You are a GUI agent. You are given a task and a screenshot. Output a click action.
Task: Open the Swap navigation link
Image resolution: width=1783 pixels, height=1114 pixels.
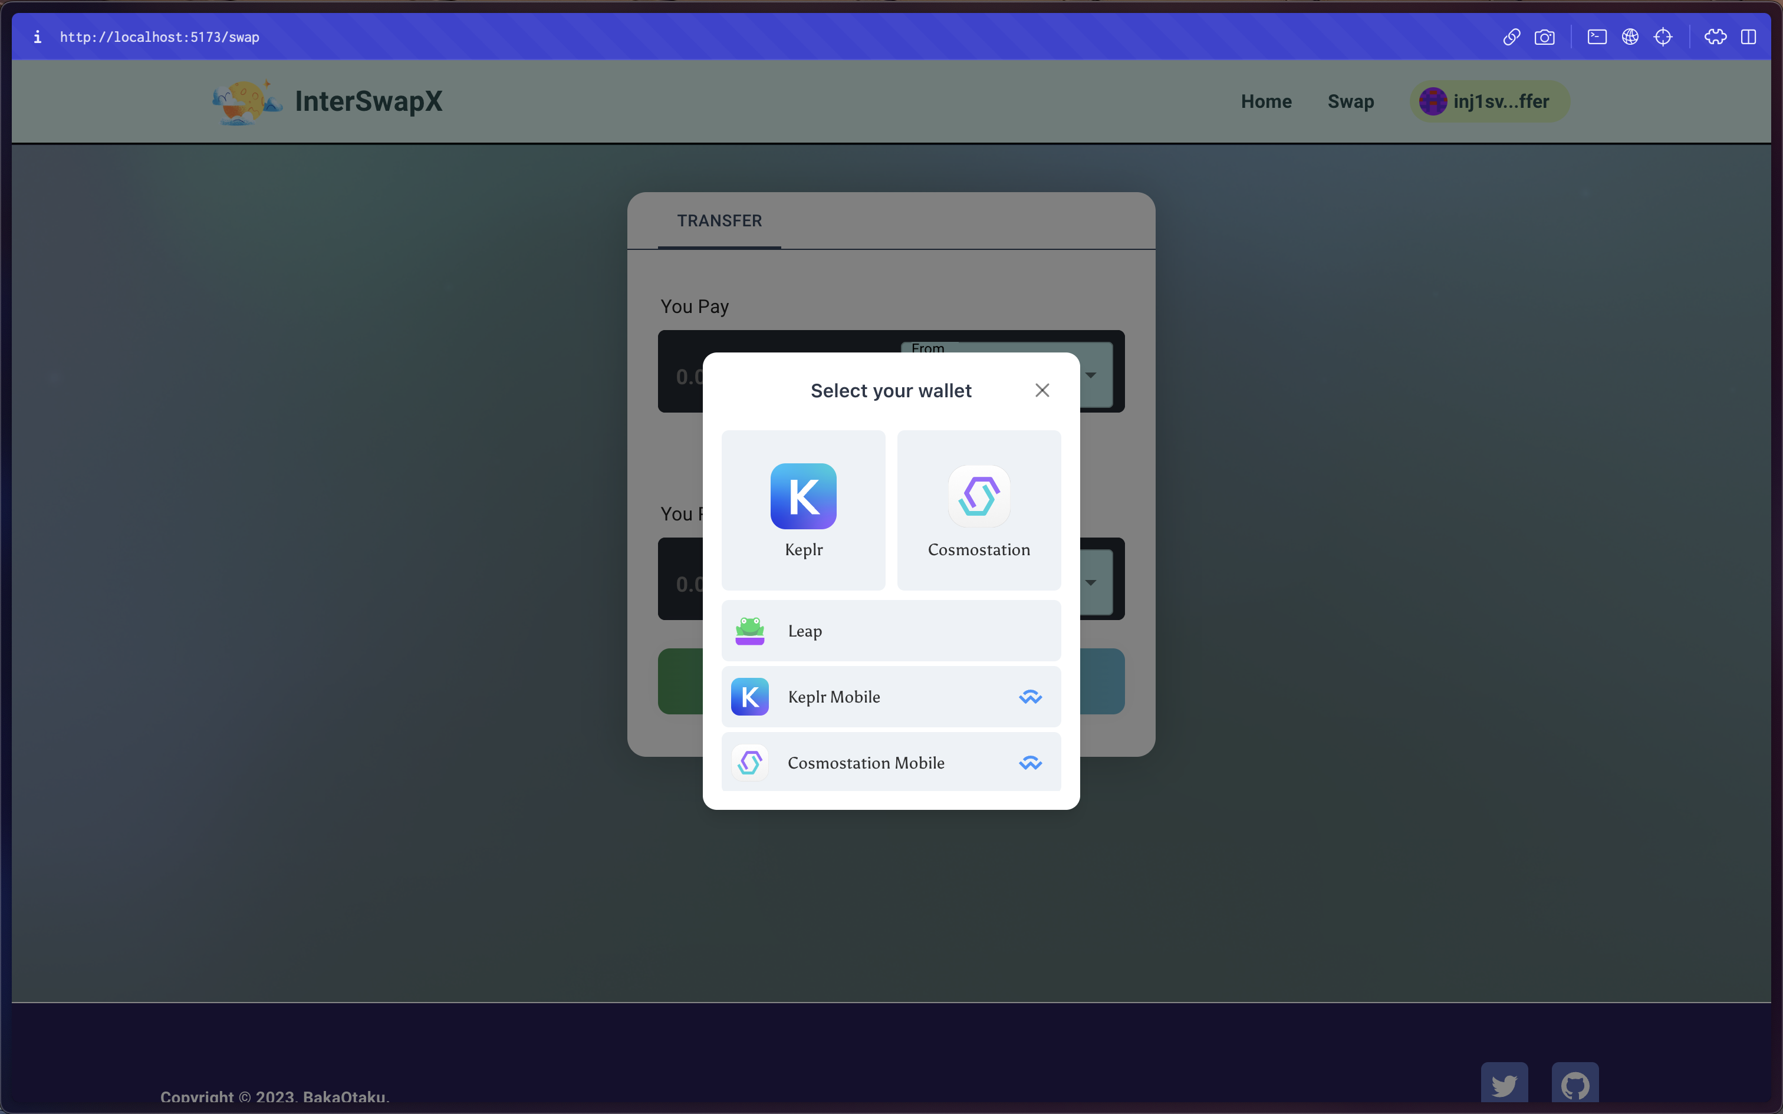click(x=1350, y=101)
